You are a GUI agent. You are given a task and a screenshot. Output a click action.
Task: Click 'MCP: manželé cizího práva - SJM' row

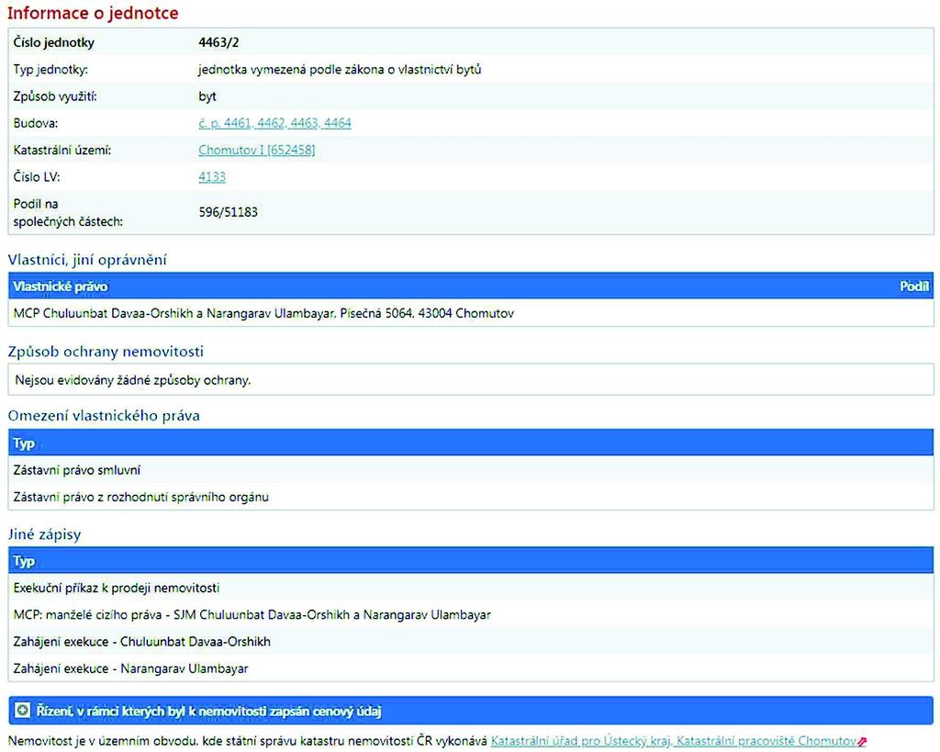[471, 614]
